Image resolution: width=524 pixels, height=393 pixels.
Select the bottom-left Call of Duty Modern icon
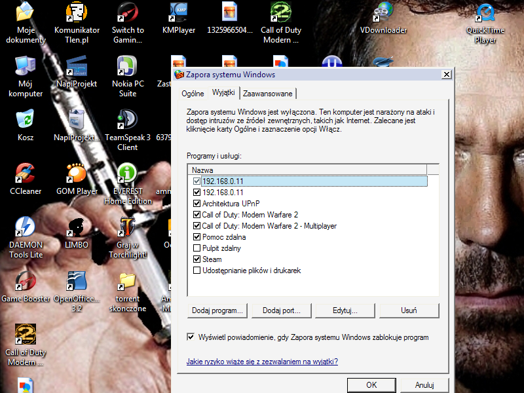point(26,345)
